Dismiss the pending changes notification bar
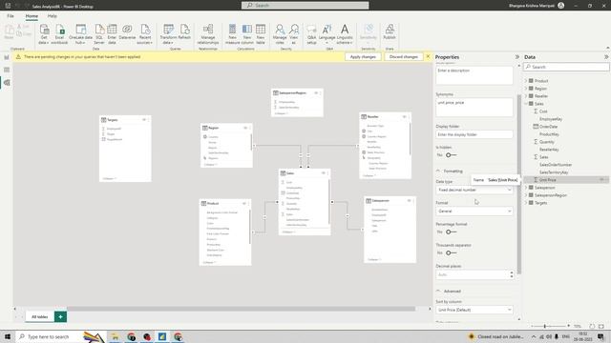611x343 pixels. point(428,57)
